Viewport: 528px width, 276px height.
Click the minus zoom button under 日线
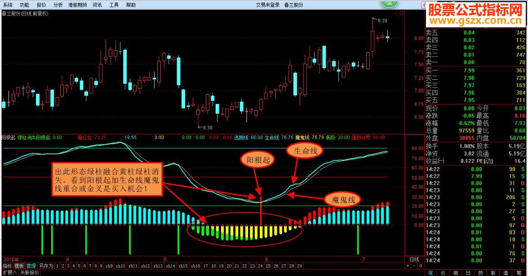[x=414, y=266]
